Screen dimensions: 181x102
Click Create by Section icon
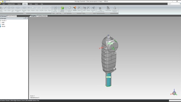click(x=69, y=9)
